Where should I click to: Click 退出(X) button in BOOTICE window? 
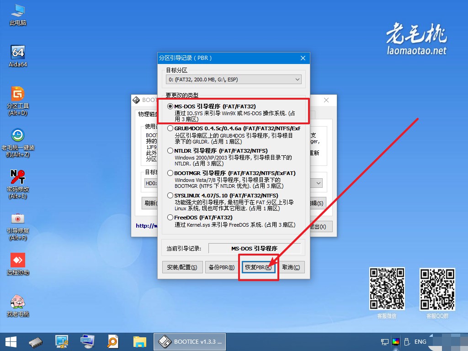click(319, 227)
